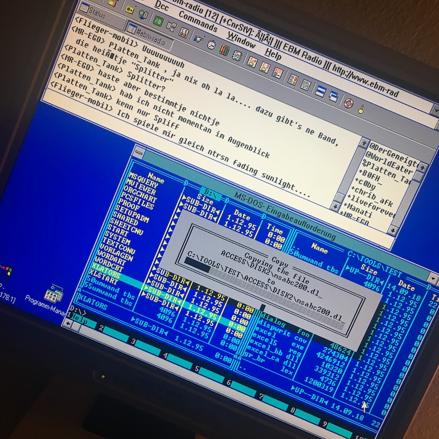The image size is (439, 439).
Task: Click the Tile windows icon
Action: coord(320,91)
